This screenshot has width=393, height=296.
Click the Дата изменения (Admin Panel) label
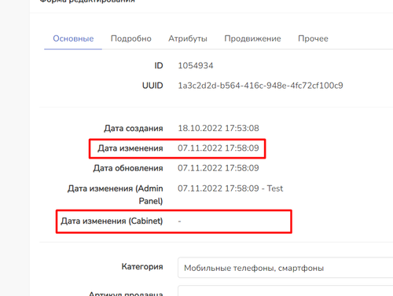116,195
